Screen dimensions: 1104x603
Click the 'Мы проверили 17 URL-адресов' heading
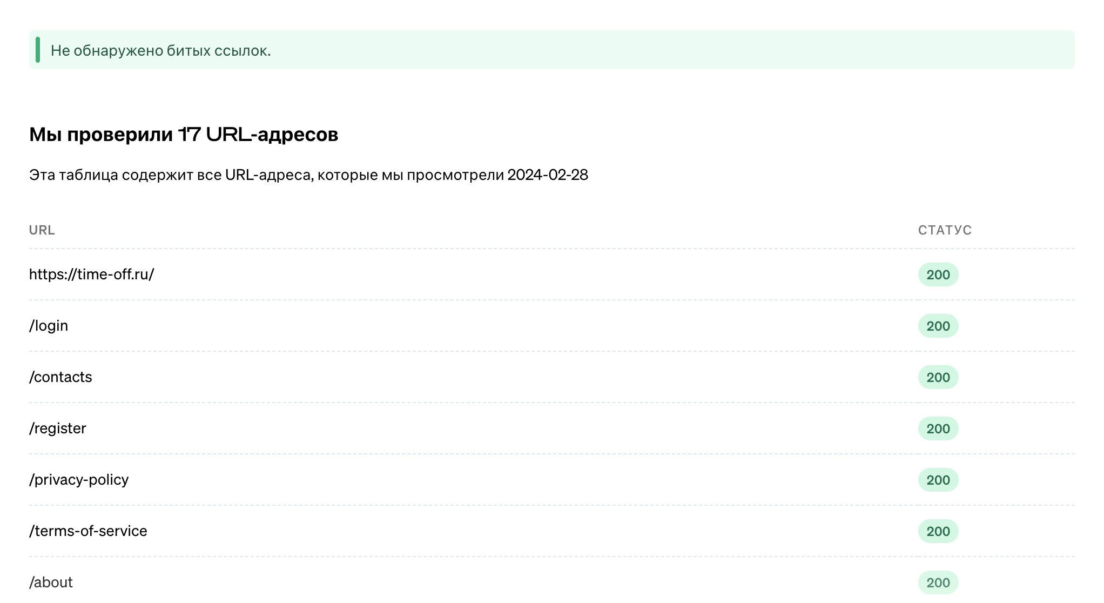pyautogui.click(x=184, y=135)
